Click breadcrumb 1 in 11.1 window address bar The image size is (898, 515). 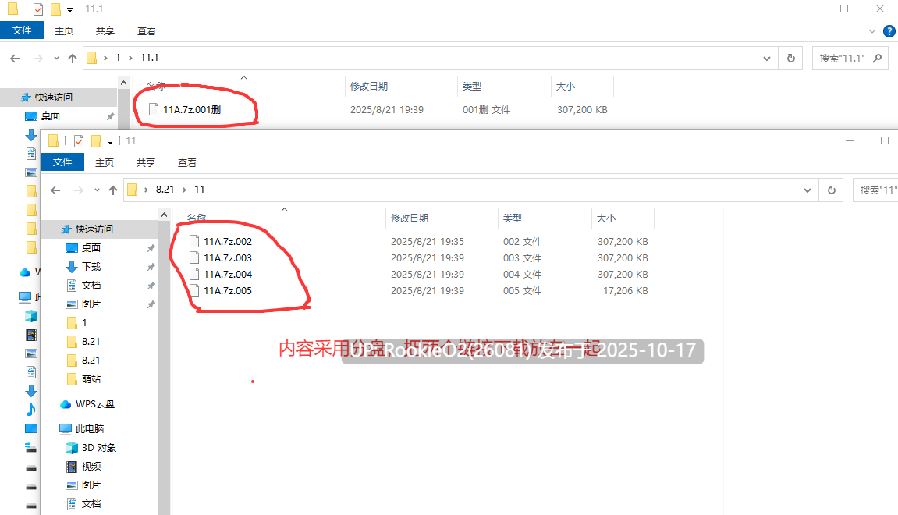click(x=118, y=58)
